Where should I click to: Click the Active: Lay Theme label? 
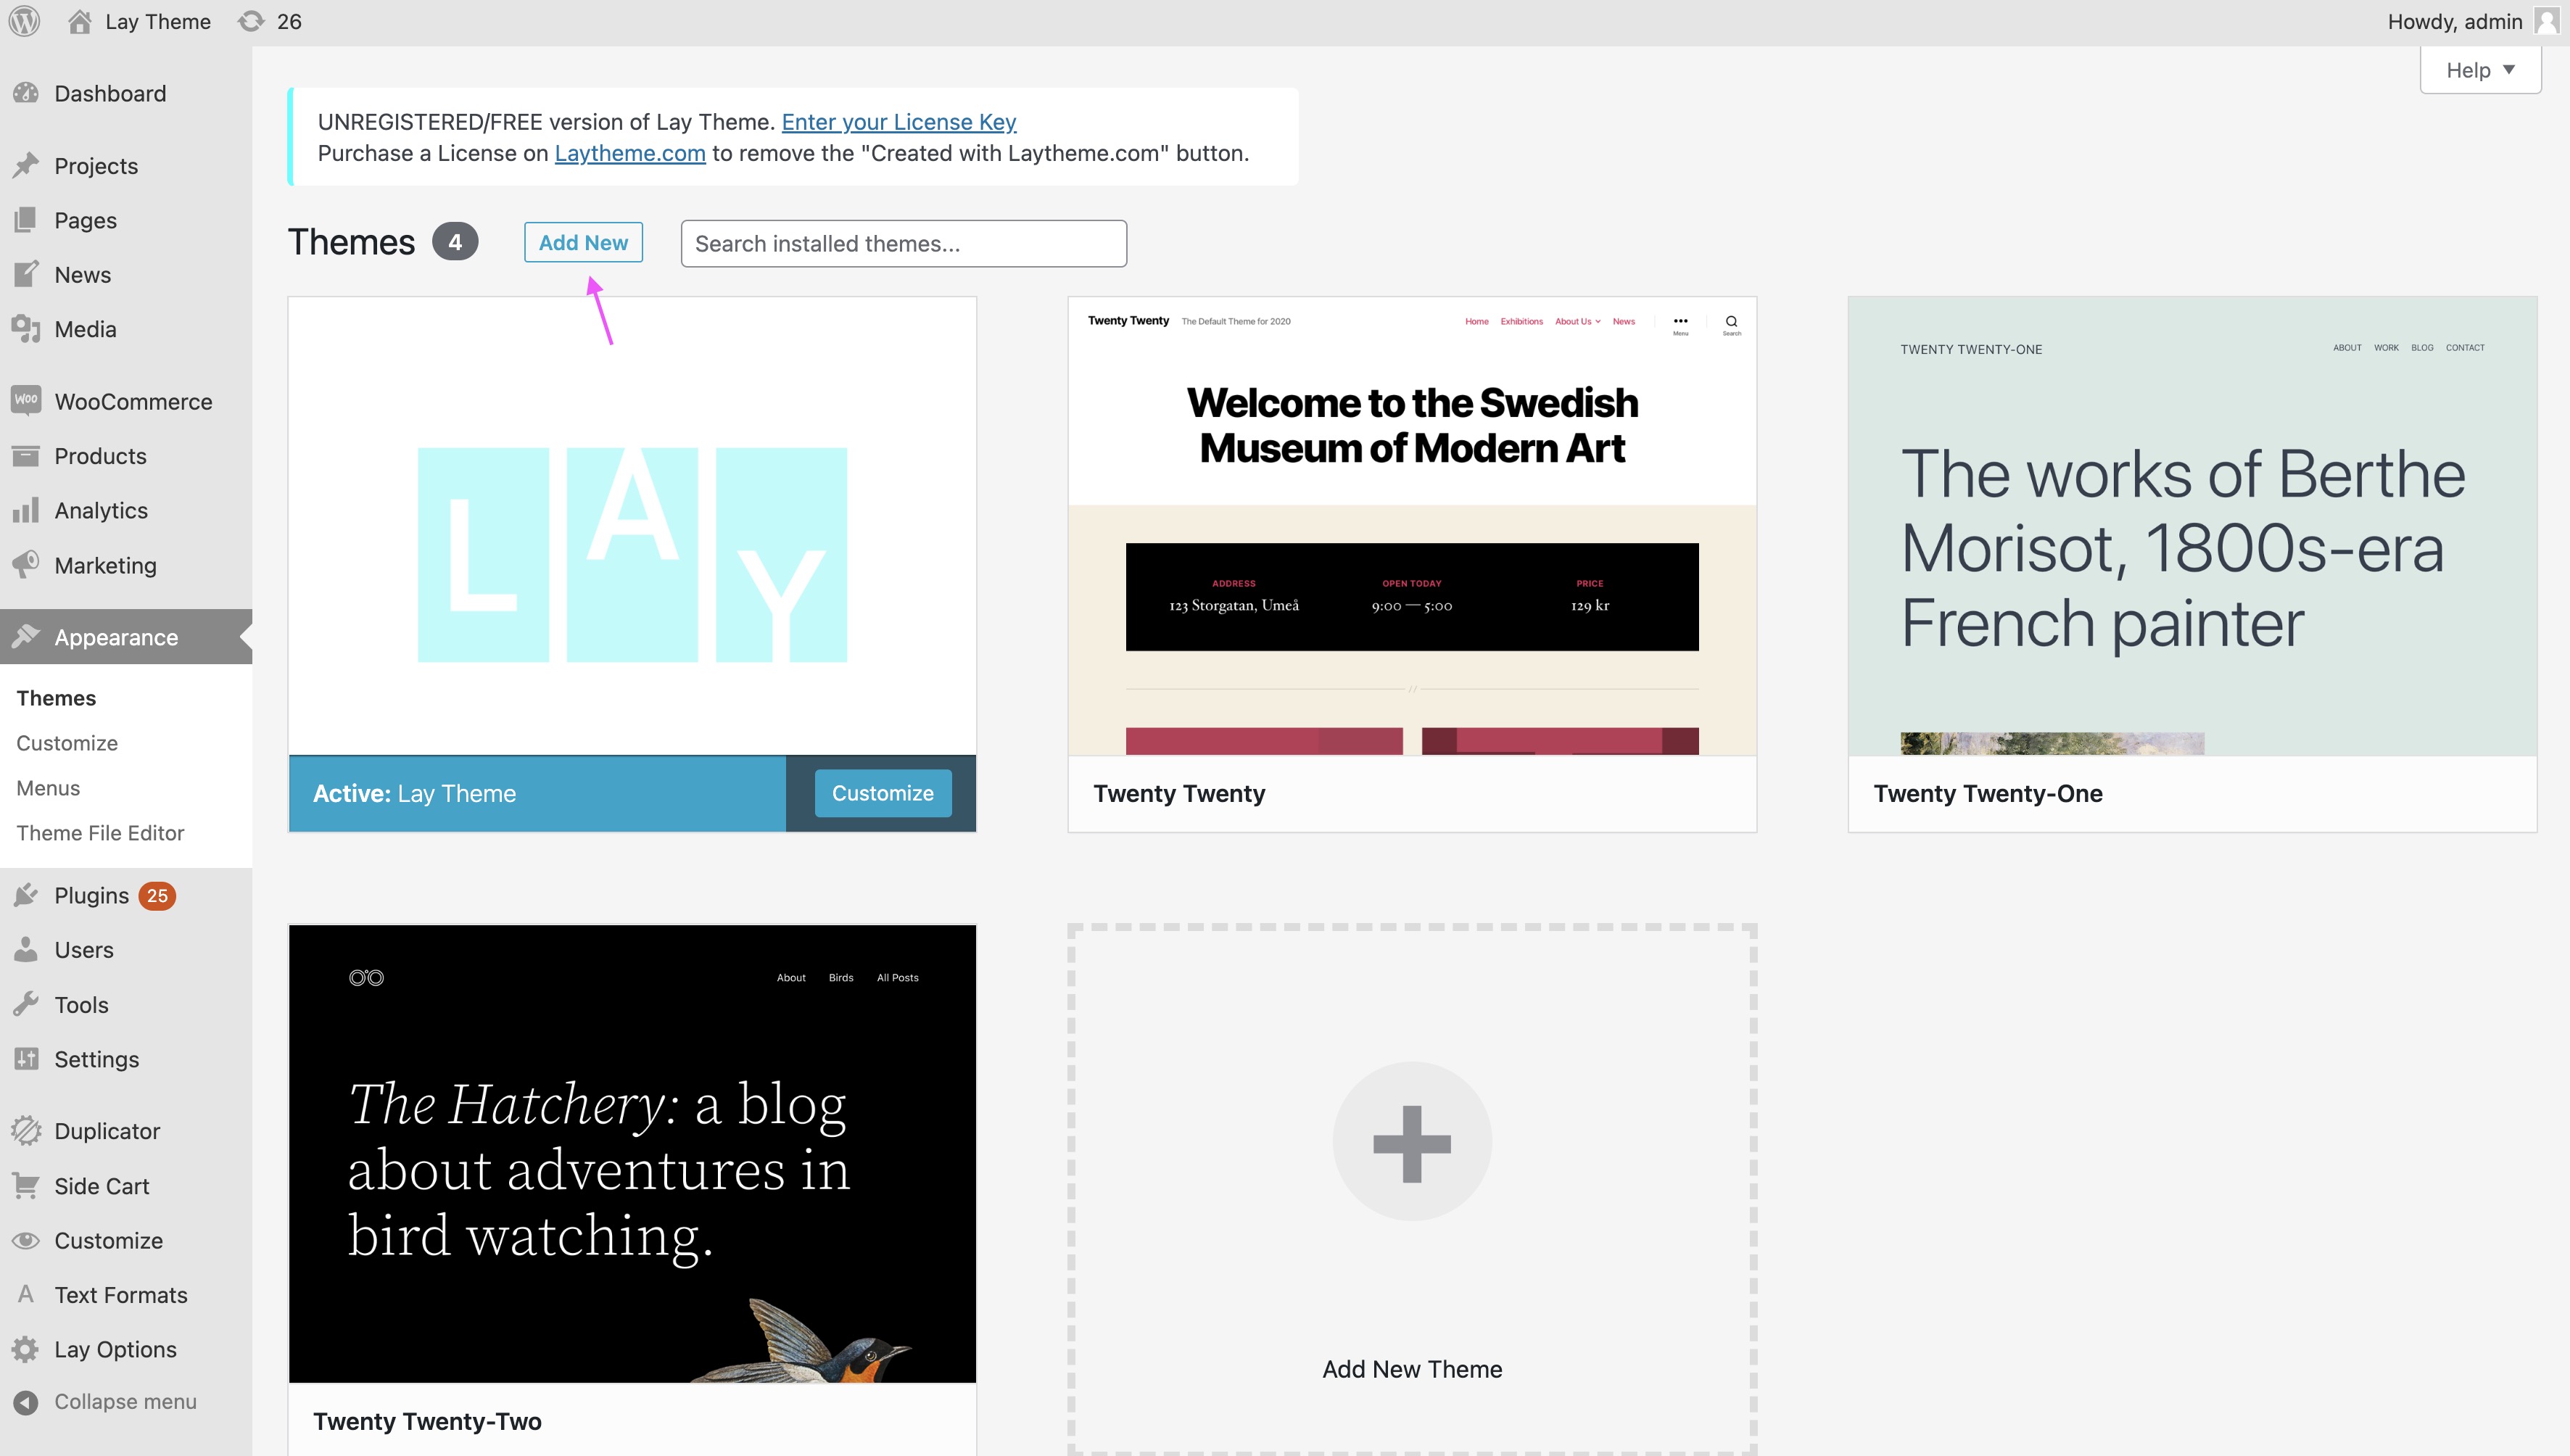414,793
